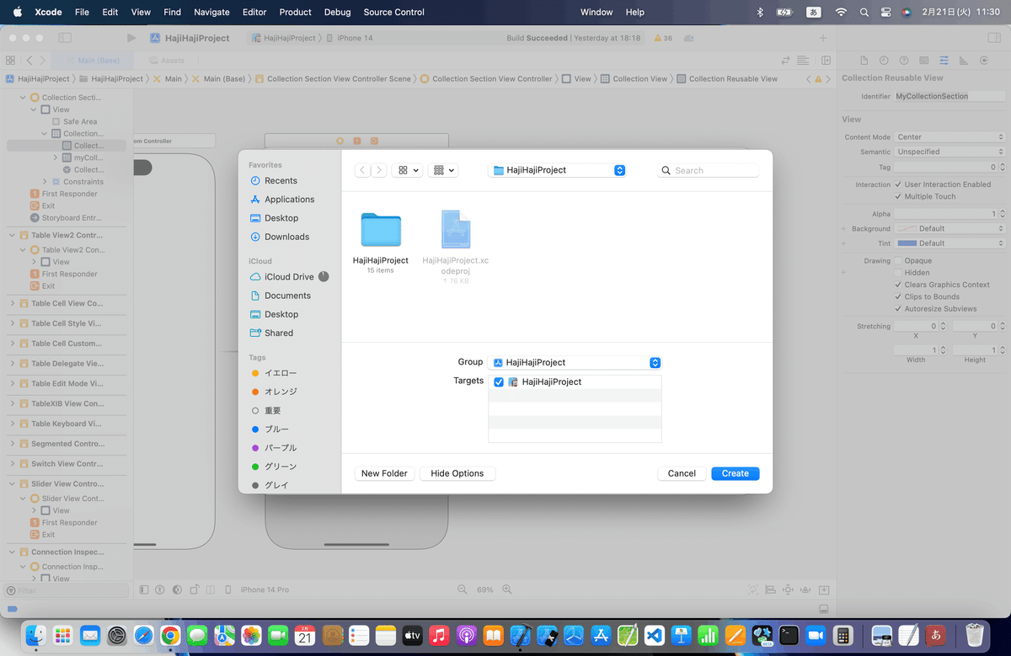Open the HajiHajiProject folder icon
The image size is (1011, 656).
pyautogui.click(x=381, y=229)
